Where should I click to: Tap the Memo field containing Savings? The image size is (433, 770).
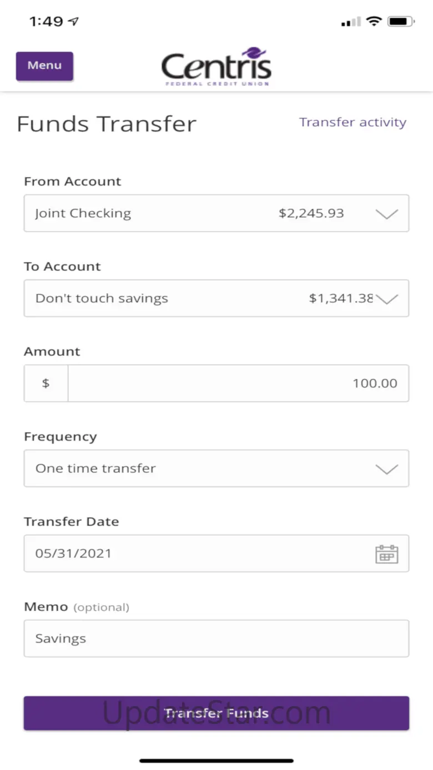(216, 638)
